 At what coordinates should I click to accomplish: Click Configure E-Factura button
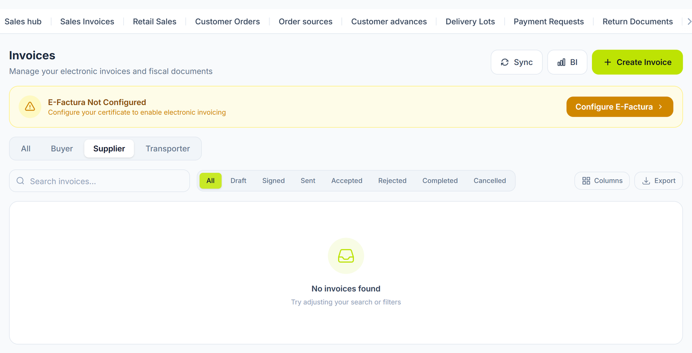coord(620,106)
